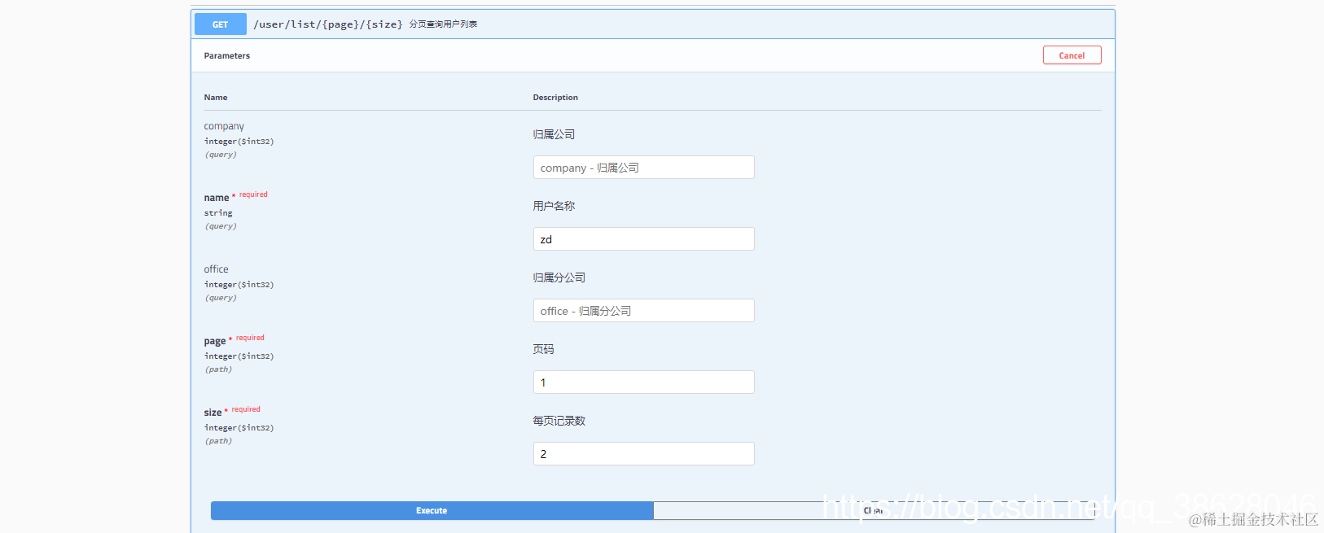Select the required marker beside name

253,194
